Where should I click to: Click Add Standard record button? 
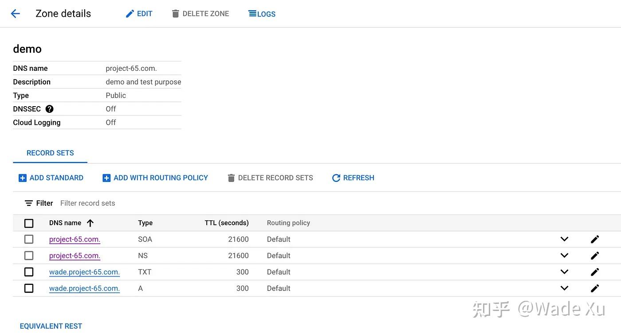coord(51,178)
